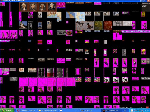The image size is (150, 112).
Task: Choose the gray metal can tile
Action: coord(106,42)
